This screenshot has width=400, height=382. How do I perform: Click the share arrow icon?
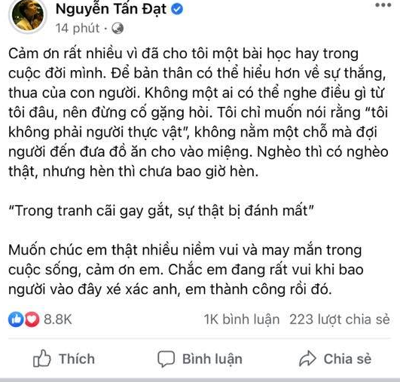(307, 359)
